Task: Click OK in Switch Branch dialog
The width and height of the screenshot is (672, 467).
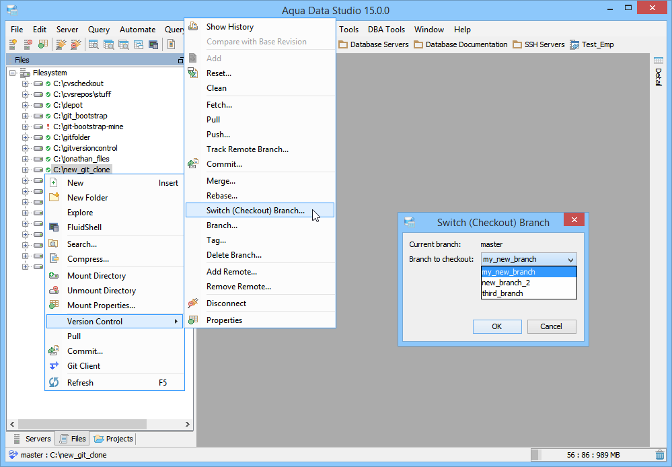Action: (497, 326)
